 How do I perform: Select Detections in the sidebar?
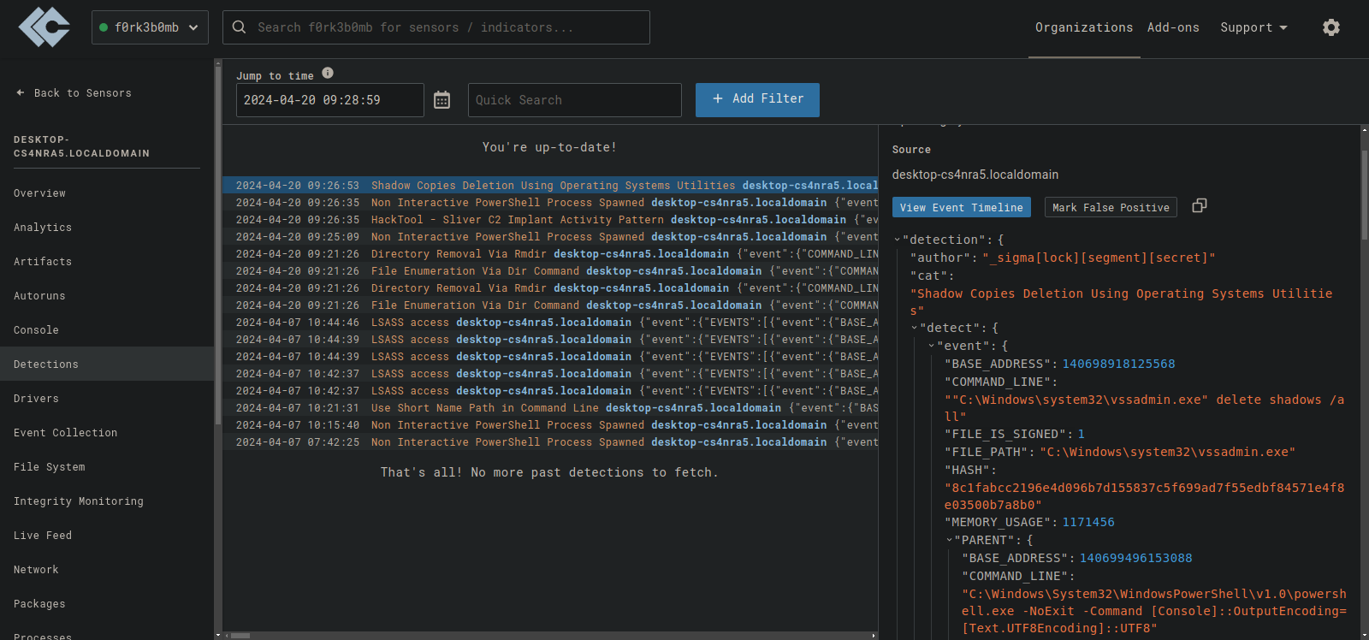(107, 364)
